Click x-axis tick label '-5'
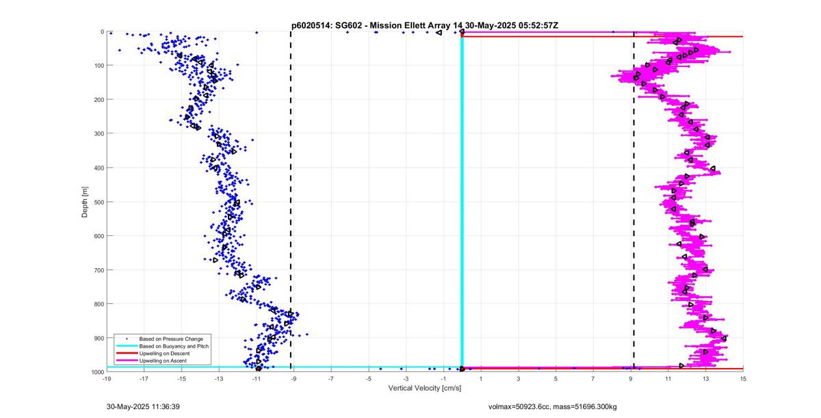Screen dimensions: 821x418 click(369, 378)
